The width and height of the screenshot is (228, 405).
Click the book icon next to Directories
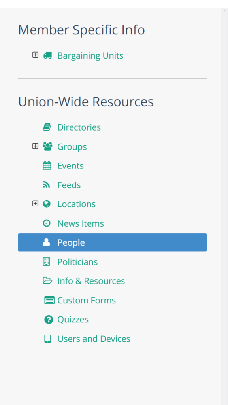pos(47,127)
